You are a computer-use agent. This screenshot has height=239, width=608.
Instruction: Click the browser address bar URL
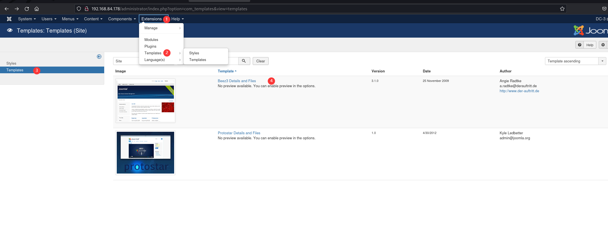169,9
